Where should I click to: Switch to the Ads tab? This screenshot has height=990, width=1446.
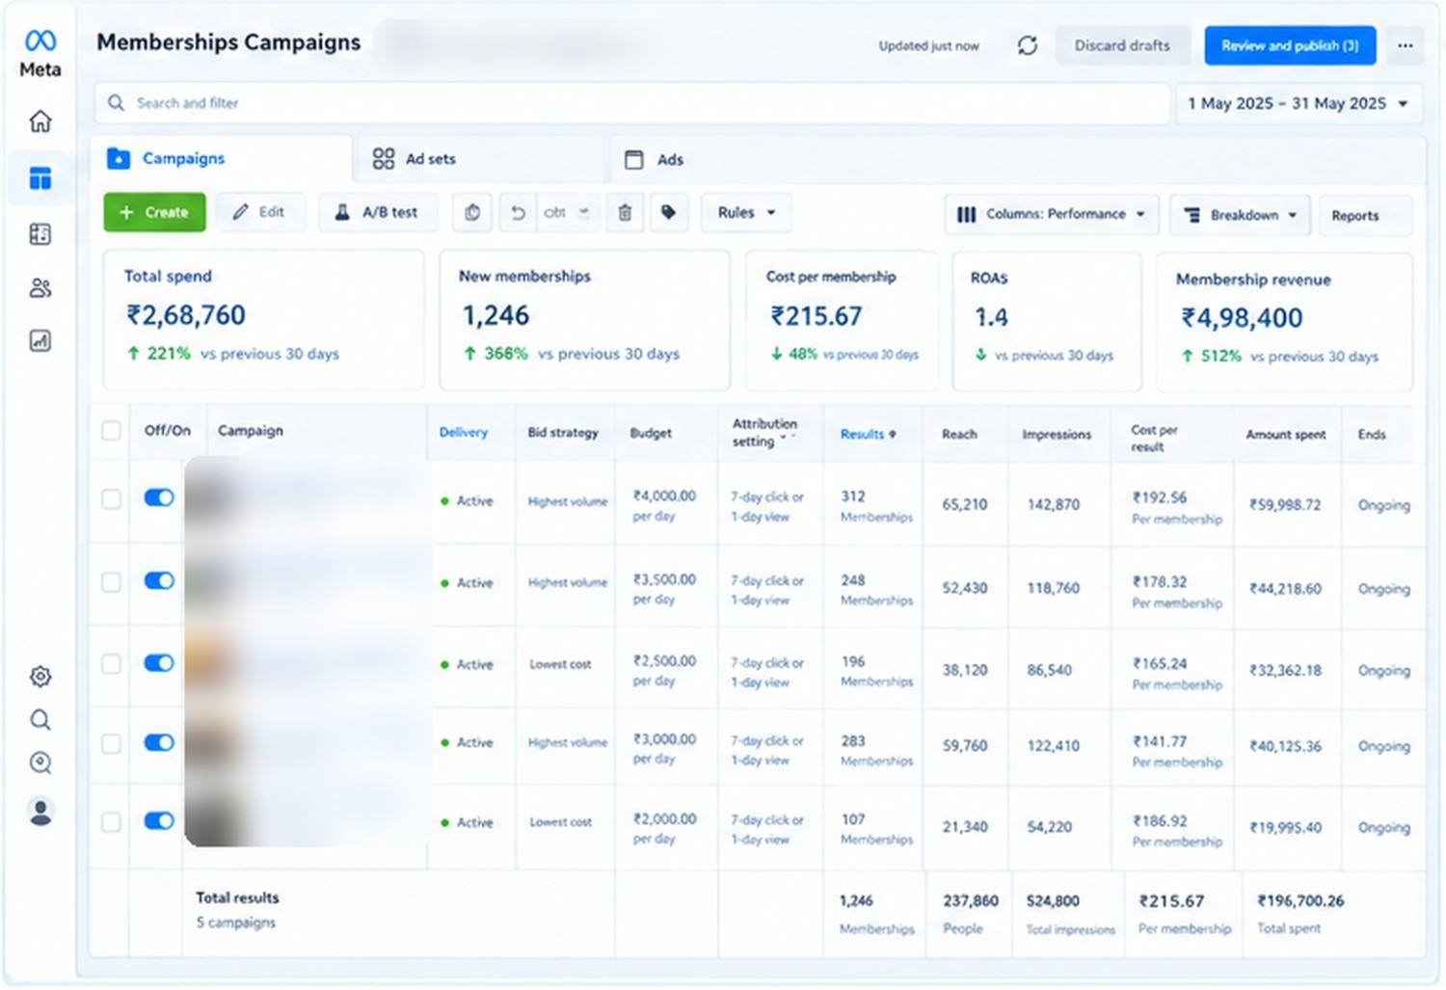(655, 160)
